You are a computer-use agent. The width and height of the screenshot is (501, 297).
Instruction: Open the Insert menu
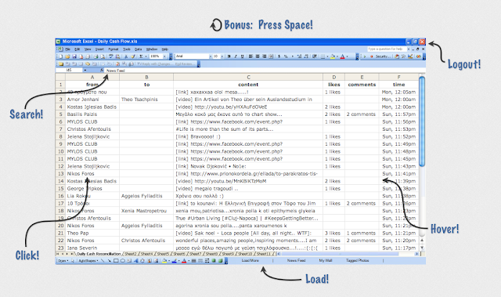(x=99, y=49)
